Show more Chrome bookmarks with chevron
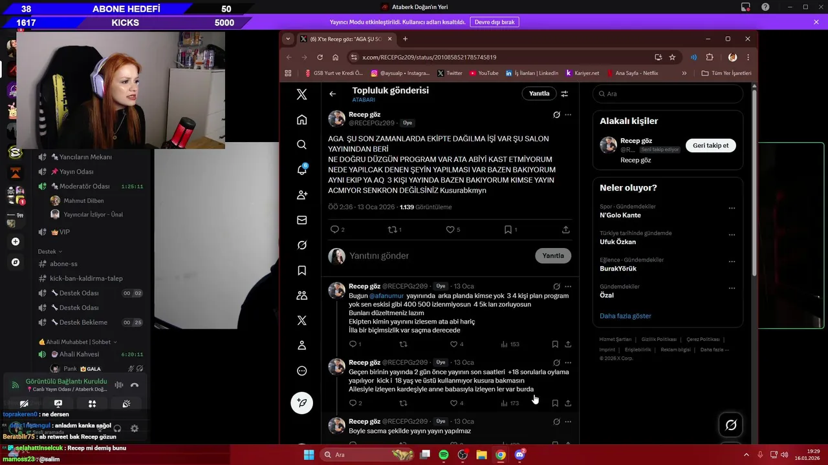This screenshot has width=828, height=465. click(684, 73)
